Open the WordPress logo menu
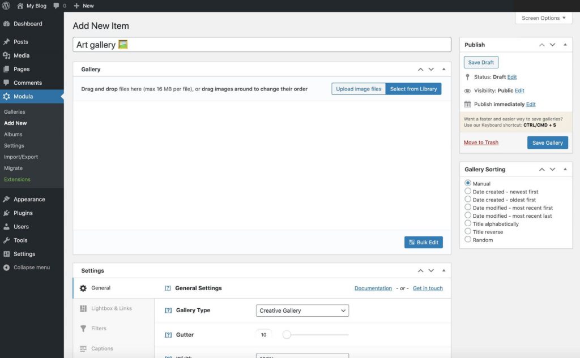Image resolution: width=580 pixels, height=358 pixels. pyautogui.click(x=6, y=6)
